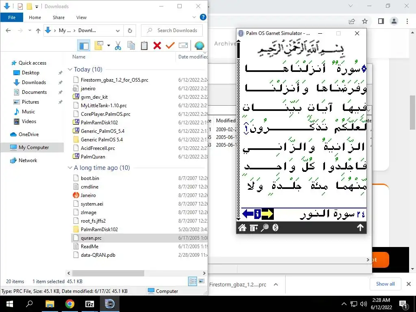Click the blue left arrow in Quran app
This screenshot has width=416, height=312.
[x=248, y=214]
